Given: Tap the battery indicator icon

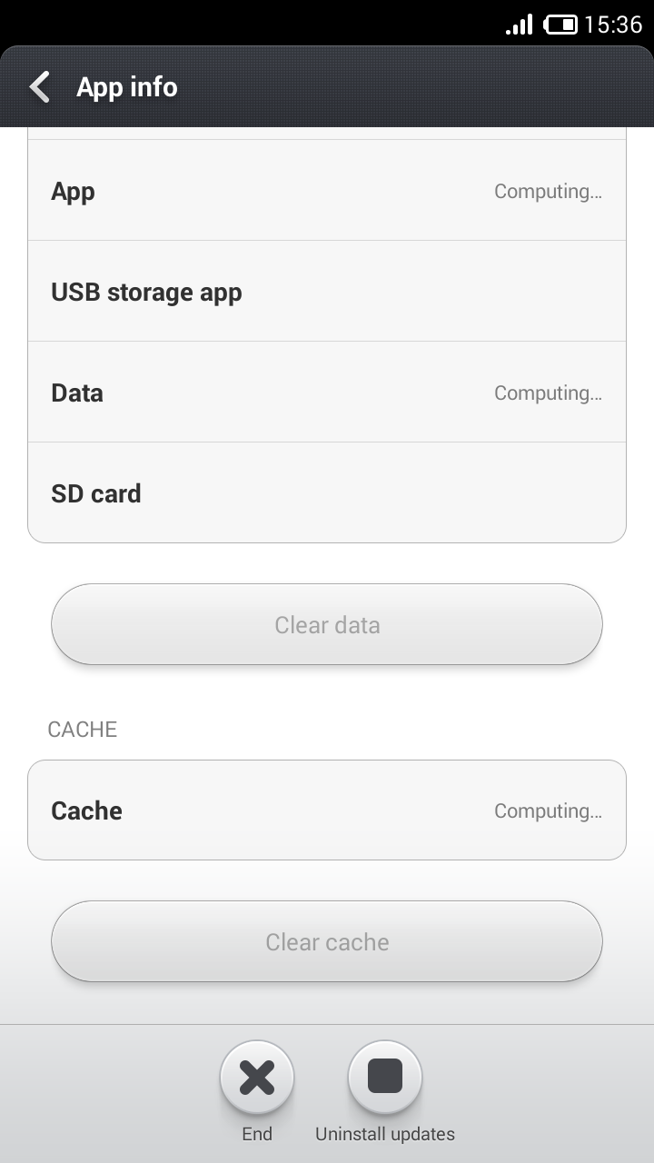Looking at the screenshot, I should pyautogui.click(x=560, y=25).
